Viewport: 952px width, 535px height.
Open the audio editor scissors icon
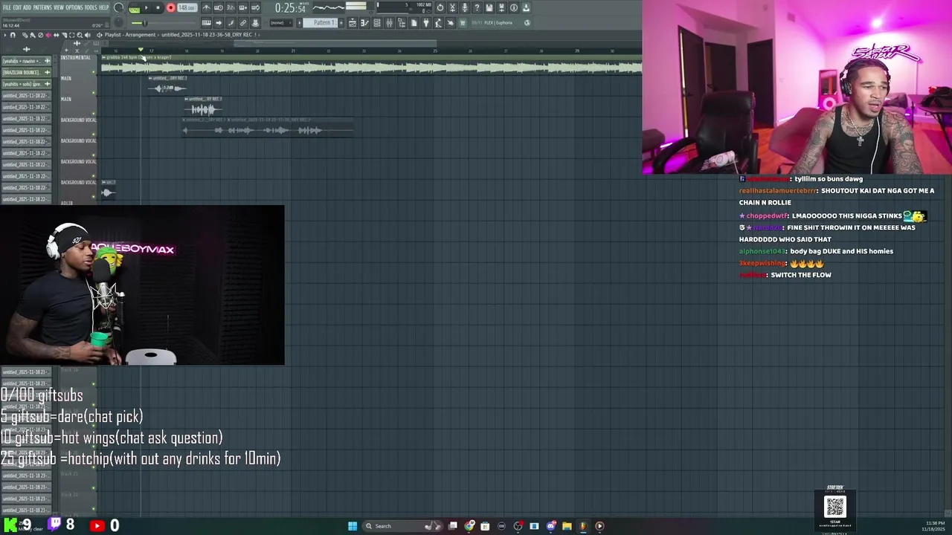[452, 7]
